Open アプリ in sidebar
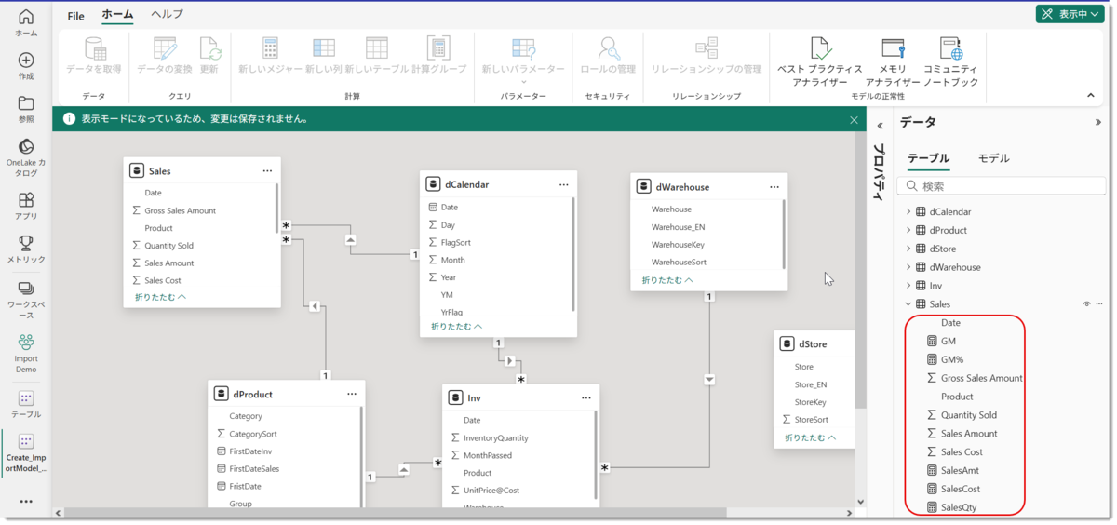The height and width of the screenshot is (525, 1117). click(26, 206)
